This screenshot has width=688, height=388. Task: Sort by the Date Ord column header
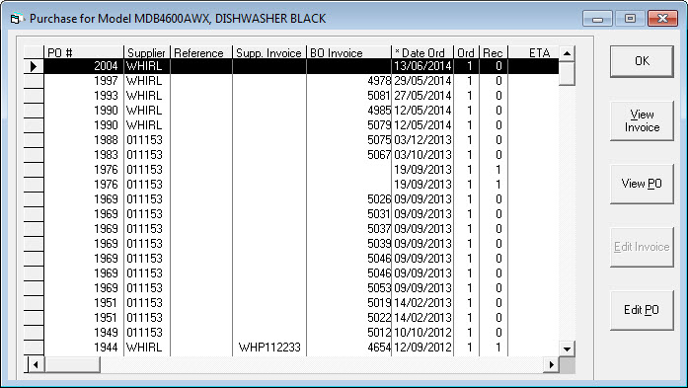(x=422, y=52)
